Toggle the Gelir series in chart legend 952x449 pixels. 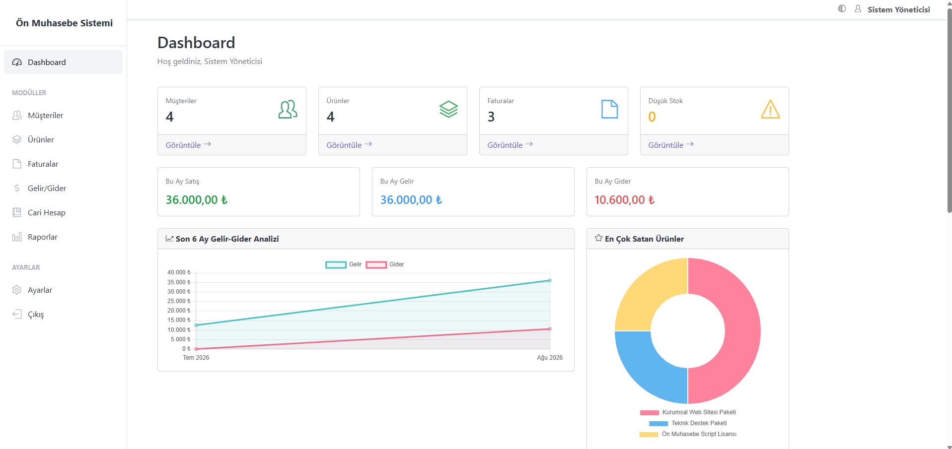(x=343, y=264)
